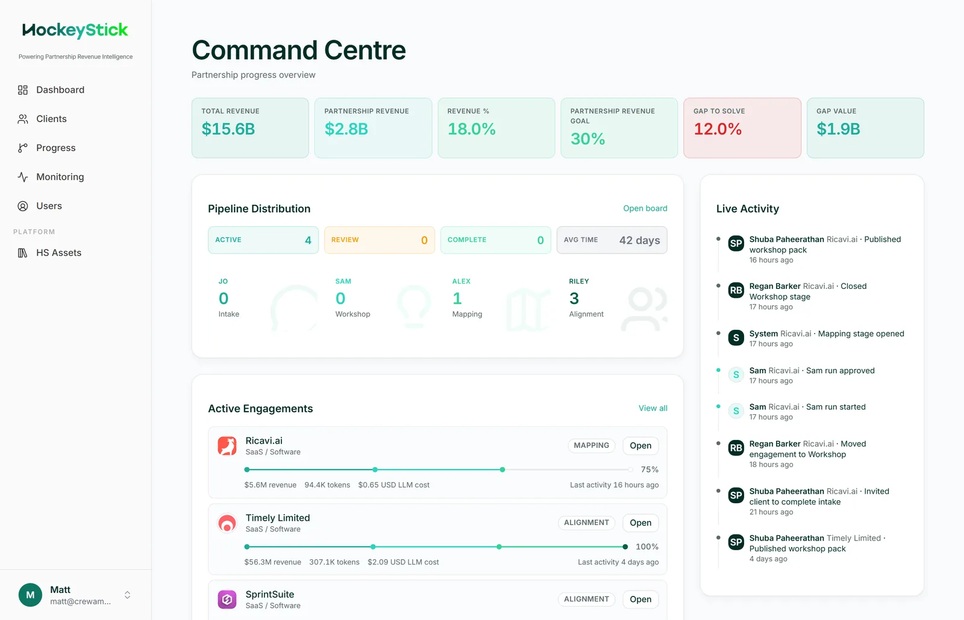Click the Users profile icon
This screenshot has width=964, height=620.
point(23,206)
